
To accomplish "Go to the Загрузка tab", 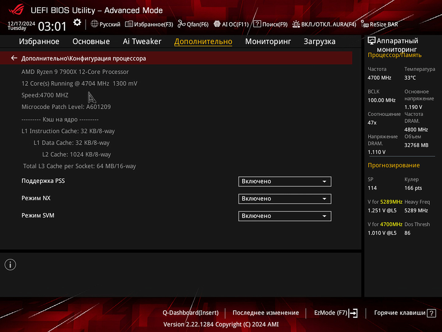I will (320, 41).
